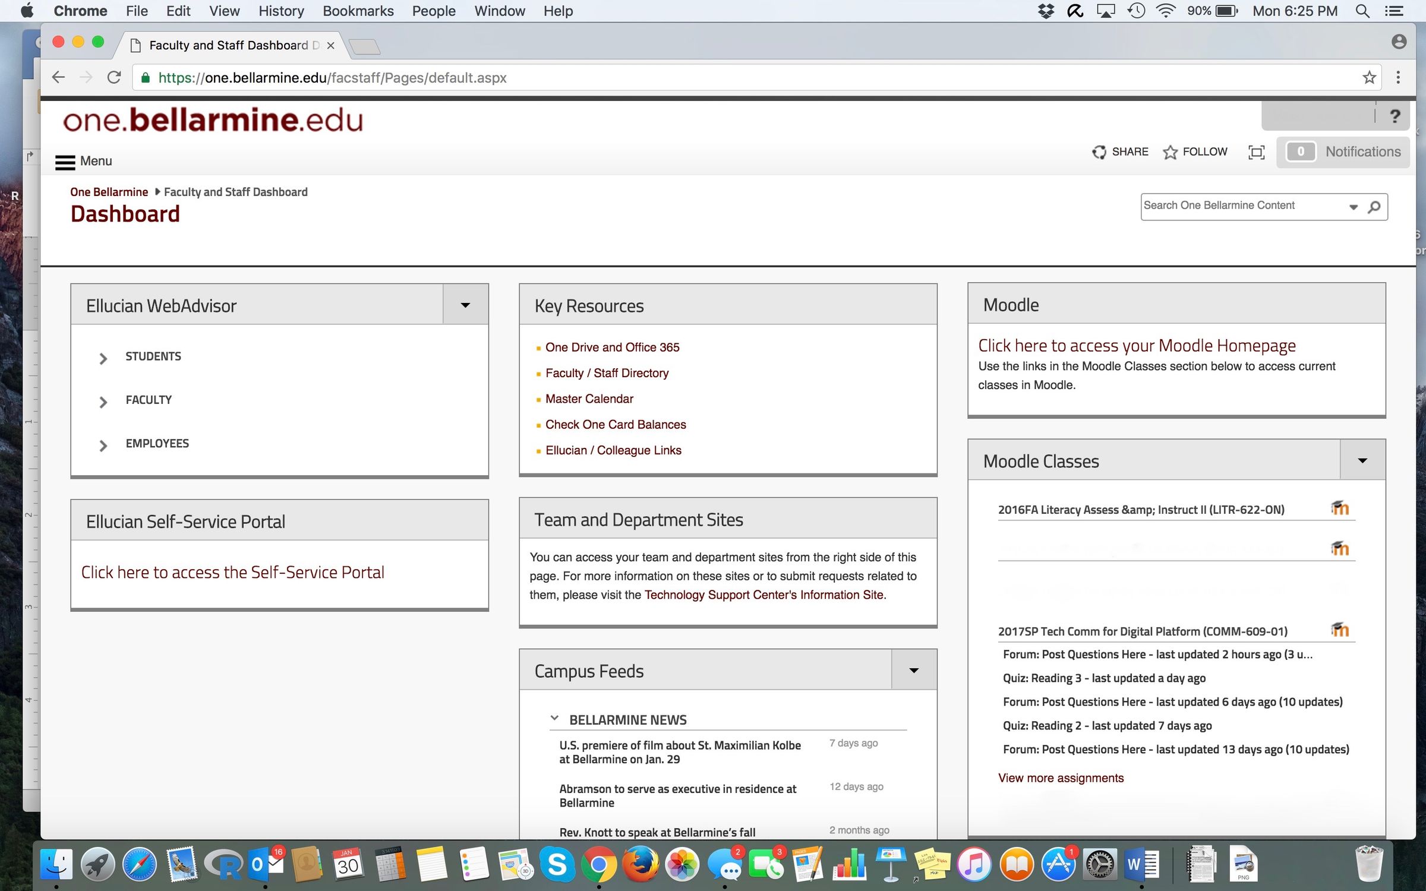Open the hamburger Menu icon
This screenshot has height=891, width=1426.
(x=65, y=162)
